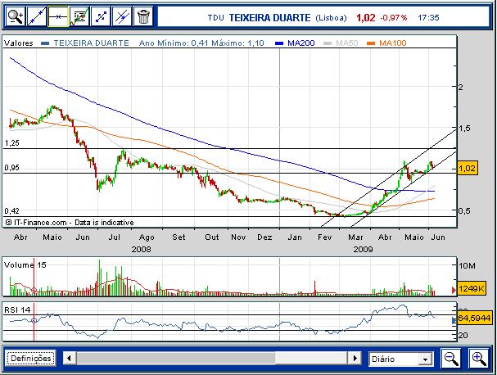This screenshot has width=497, height=375.
Task: Click the RSI 14 panel label
Action: click(x=17, y=309)
